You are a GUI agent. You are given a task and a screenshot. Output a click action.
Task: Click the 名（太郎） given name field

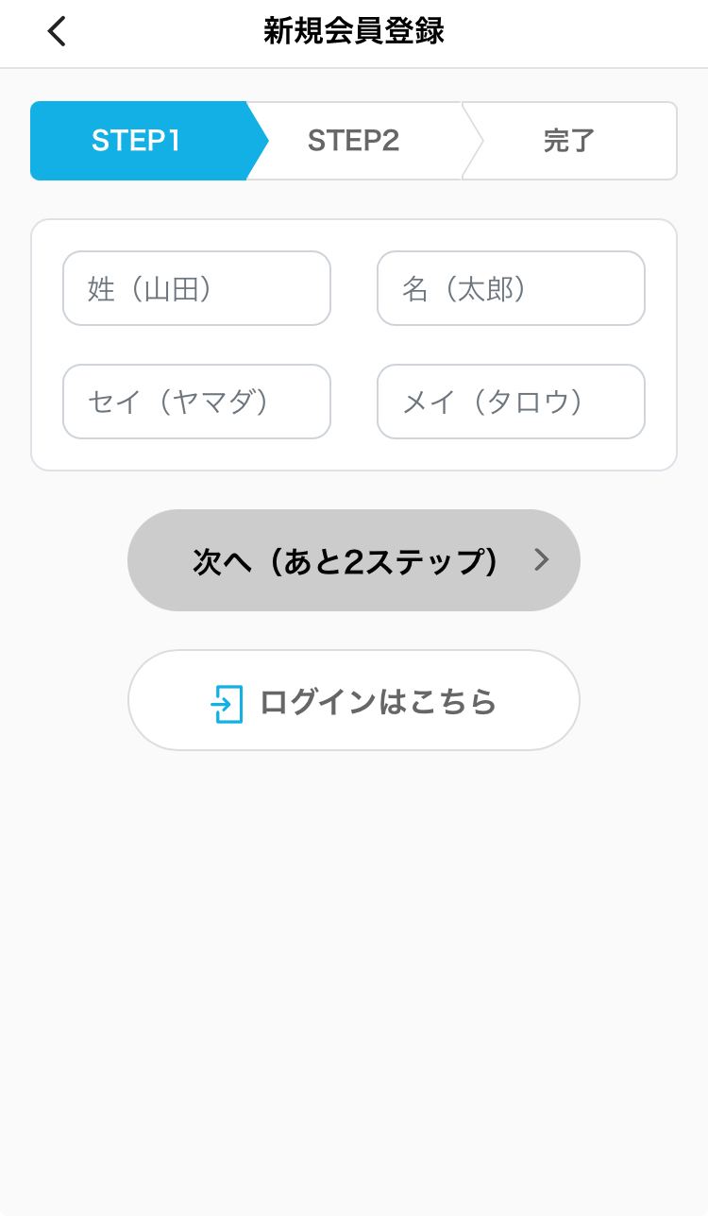click(x=511, y=288)
